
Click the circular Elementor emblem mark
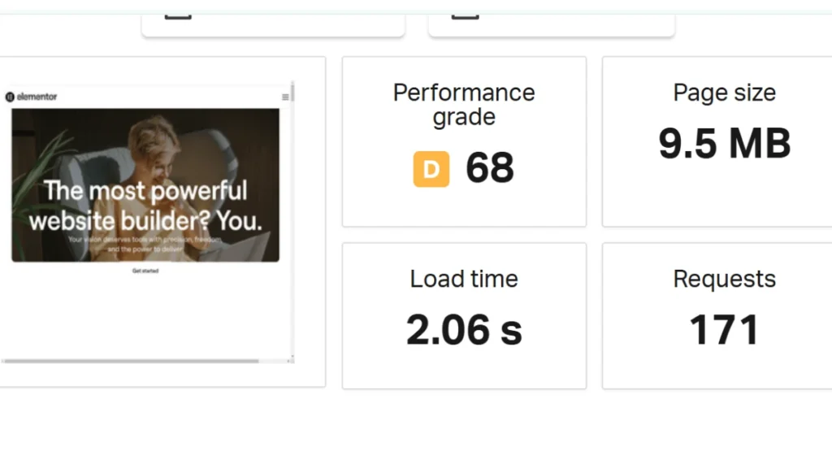[x=9, y=96]
